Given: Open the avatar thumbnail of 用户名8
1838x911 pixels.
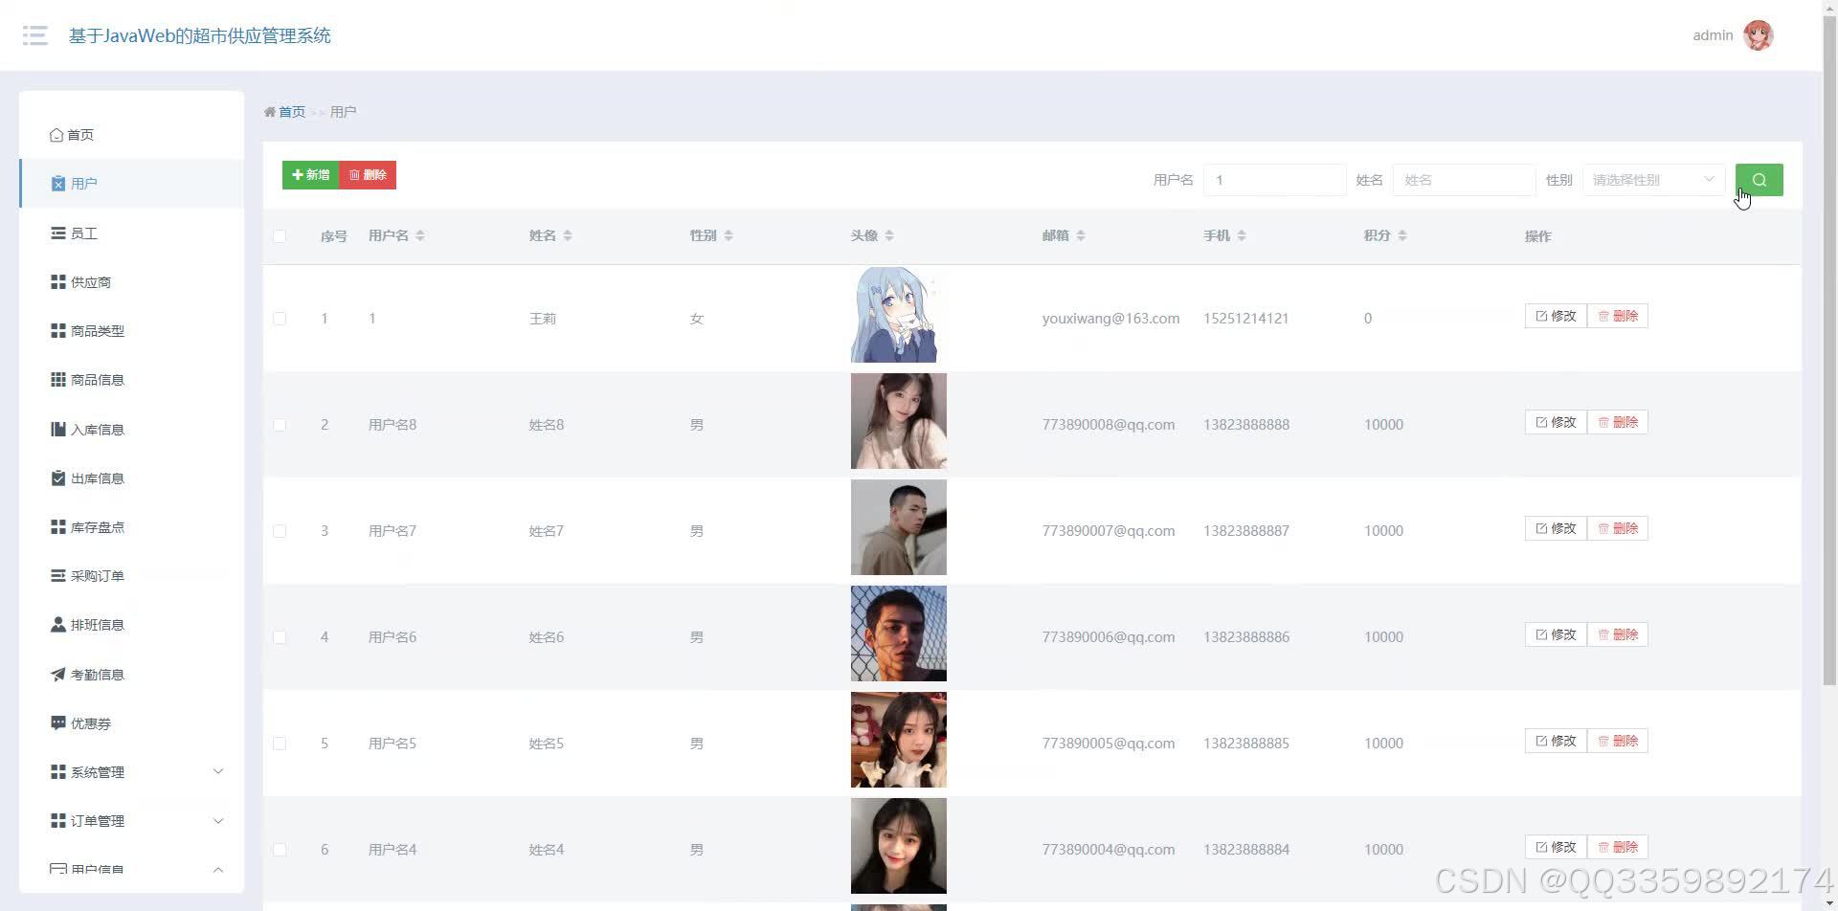Looking at the screenshot, I should 898,421.
